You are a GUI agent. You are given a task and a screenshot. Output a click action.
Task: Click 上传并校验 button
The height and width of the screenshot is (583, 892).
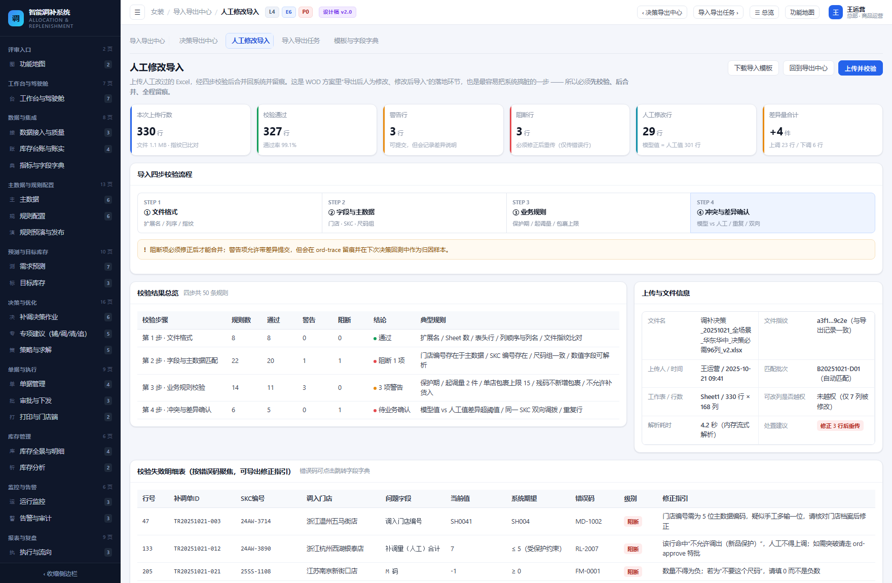(x=860, y=68)
